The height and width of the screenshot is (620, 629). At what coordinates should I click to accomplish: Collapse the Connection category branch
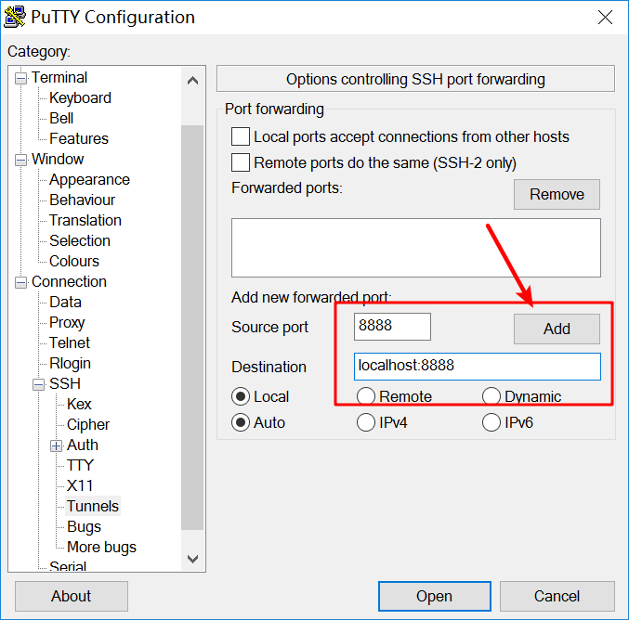[21, 282]
